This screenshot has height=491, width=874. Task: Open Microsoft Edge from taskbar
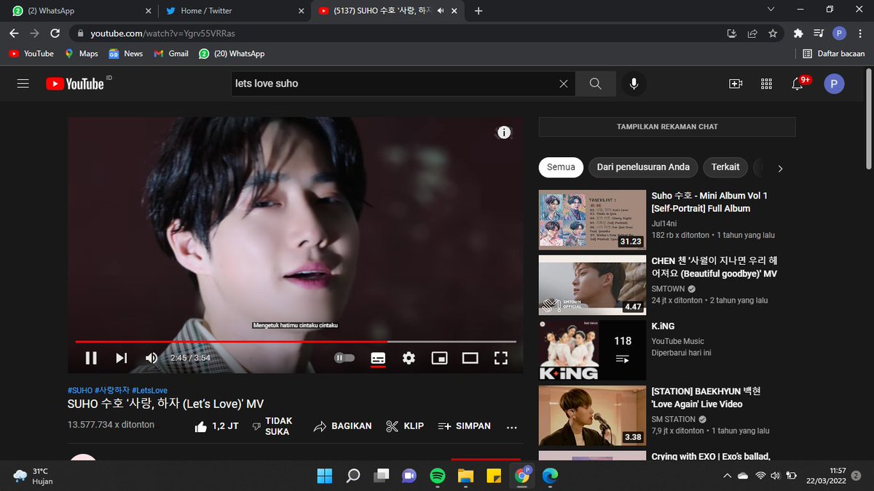(550, 476)
